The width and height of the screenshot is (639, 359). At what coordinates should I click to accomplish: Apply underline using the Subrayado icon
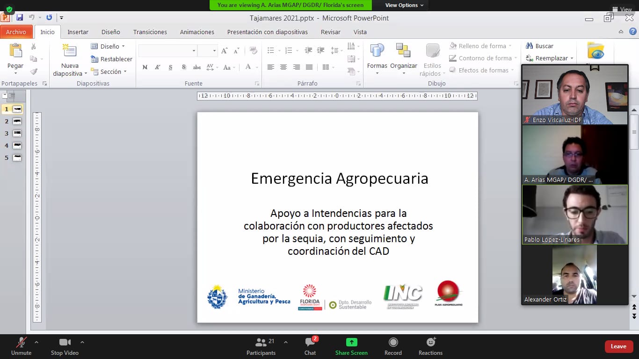[x=170, y=67]
